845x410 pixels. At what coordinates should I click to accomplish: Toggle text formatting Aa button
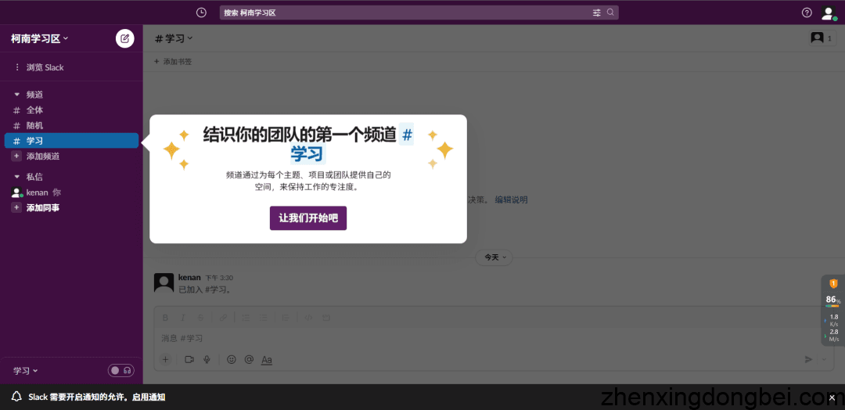pyautogui.click(x=267, y=359)
